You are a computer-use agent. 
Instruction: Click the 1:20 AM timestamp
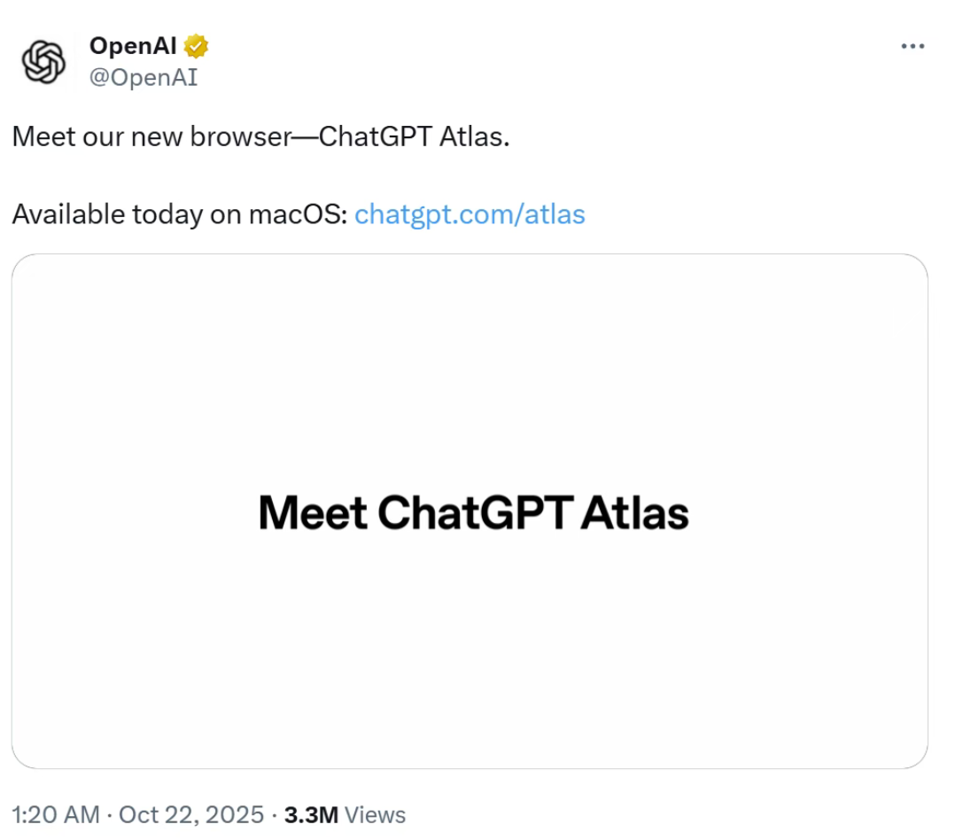[x=56, y=814]
